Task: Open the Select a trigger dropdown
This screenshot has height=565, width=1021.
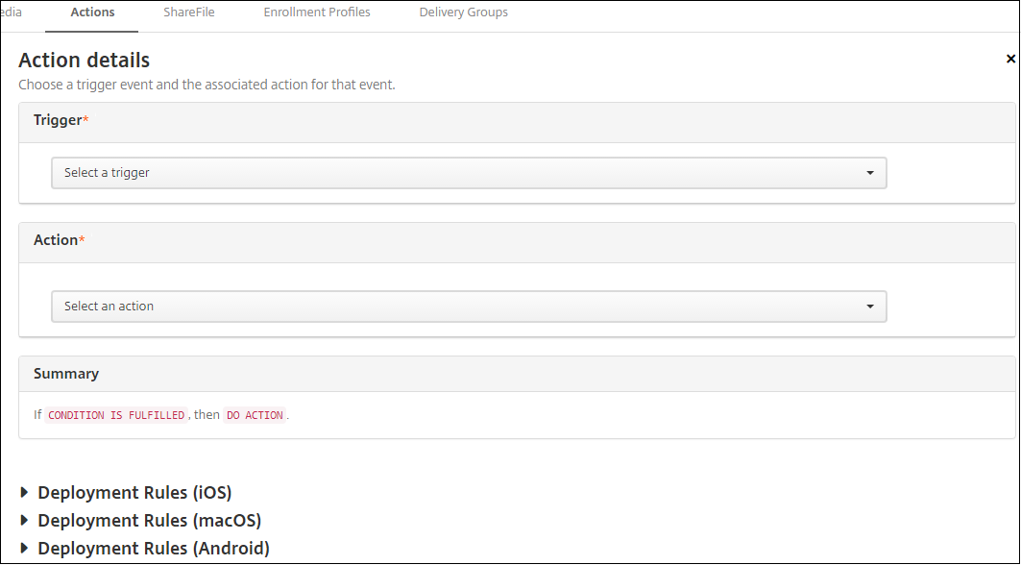Action: [468, 173]
